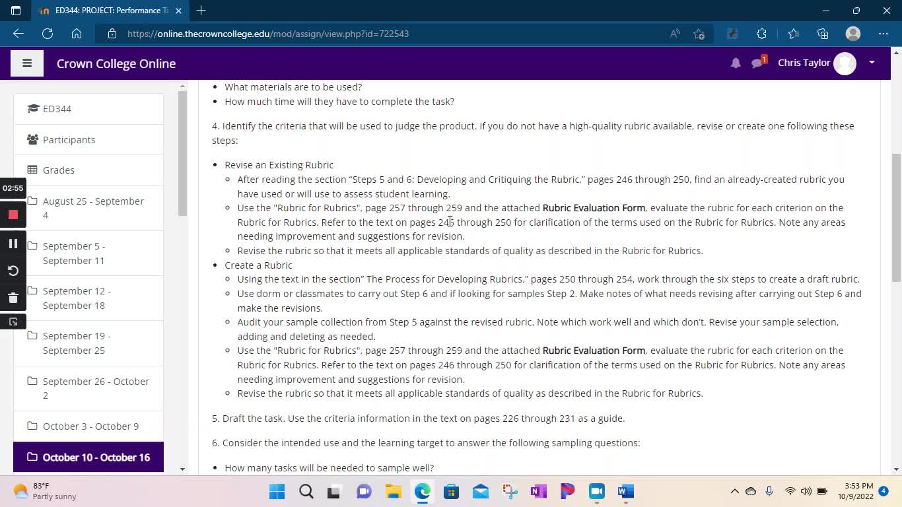Open Windows taskbar Search

coord(306,491)
